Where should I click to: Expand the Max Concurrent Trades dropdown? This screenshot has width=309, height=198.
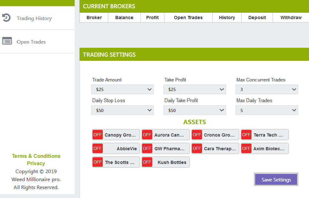coord(267,89)
